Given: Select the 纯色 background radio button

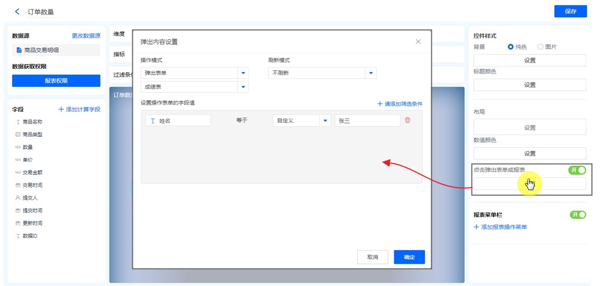Looking at the screenshot, I should click(511, 47).
